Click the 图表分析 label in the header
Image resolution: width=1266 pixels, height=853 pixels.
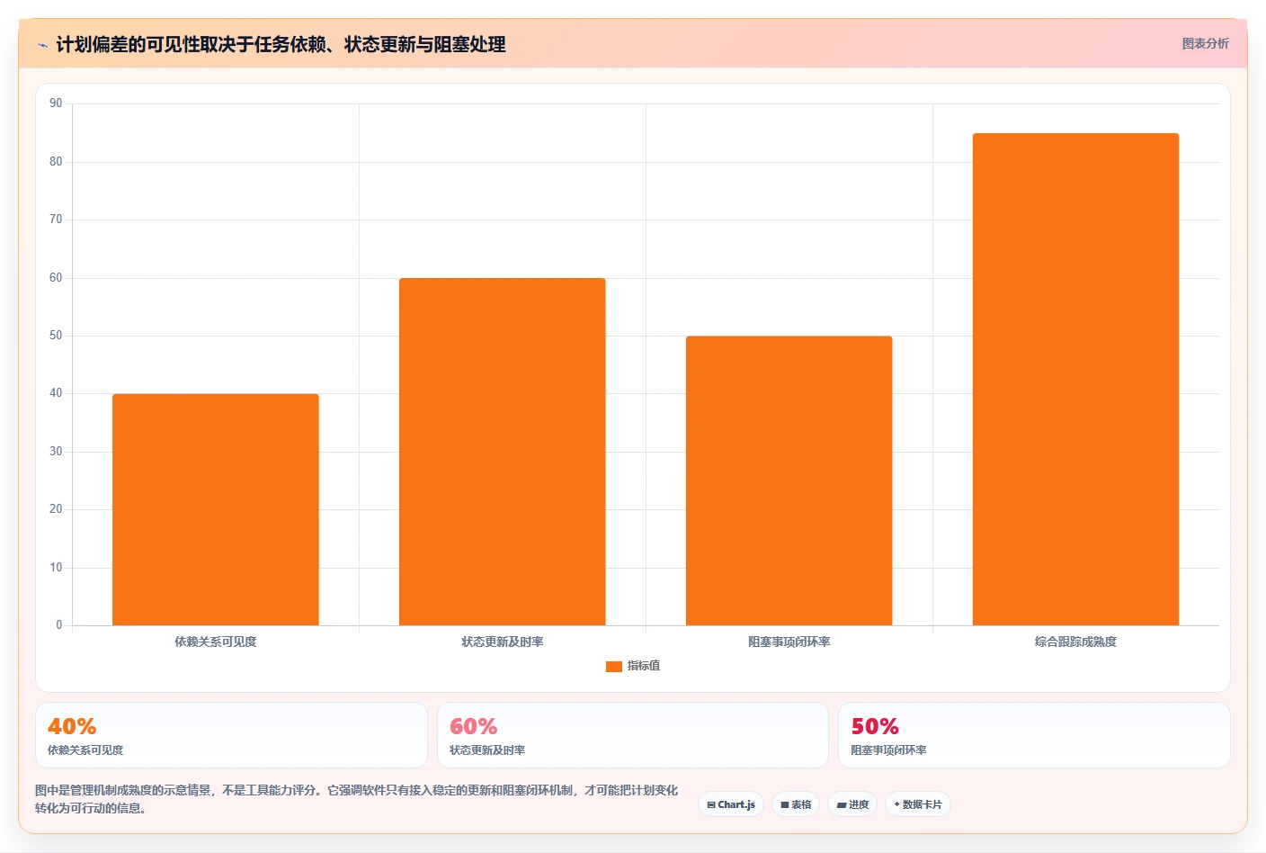1205,43
